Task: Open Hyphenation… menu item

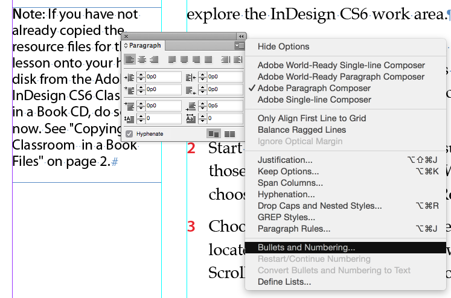Action: (x=345, y=194)
